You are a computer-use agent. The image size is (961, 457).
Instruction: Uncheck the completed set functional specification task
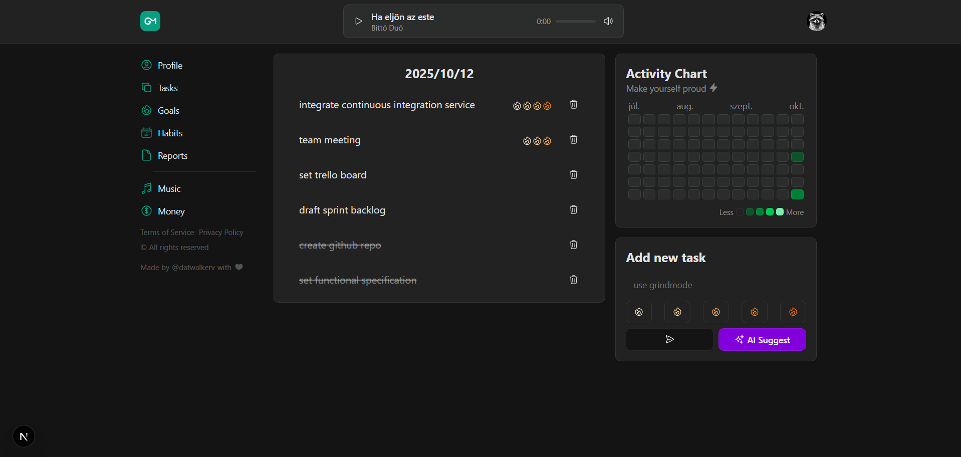pos(358,281)
